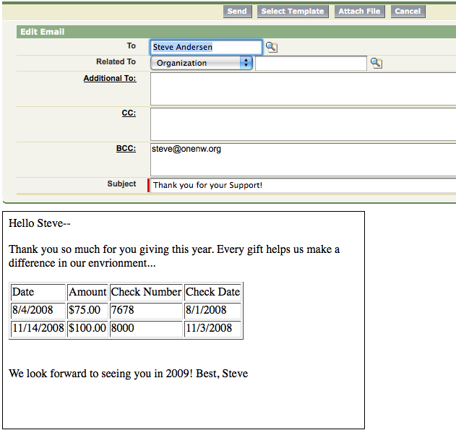Viewport: 456px width, 430px height.
Task: Click the '8/1/2008' check date cell
Action: pyautogui.click(x=212, y=310)
